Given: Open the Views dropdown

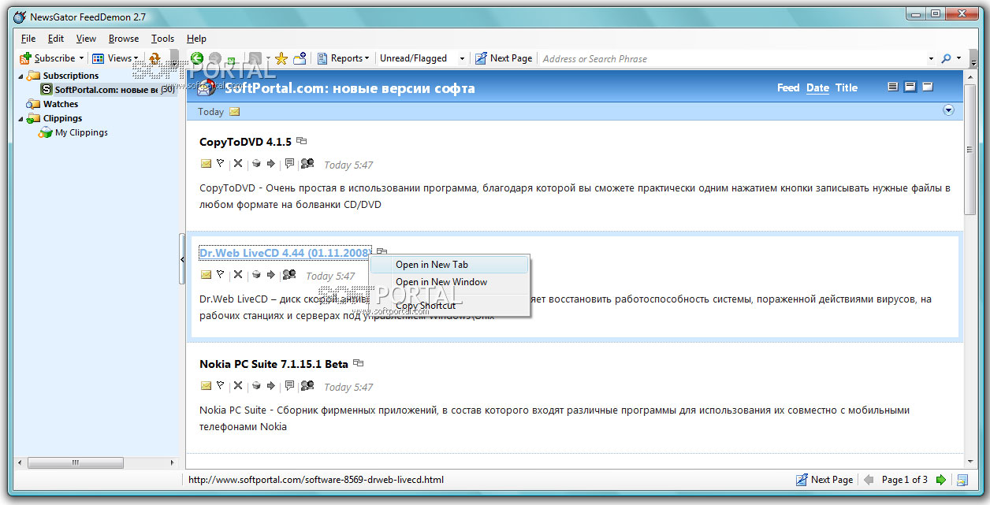Looking at the screenshot, I should (x=115, y=58).
